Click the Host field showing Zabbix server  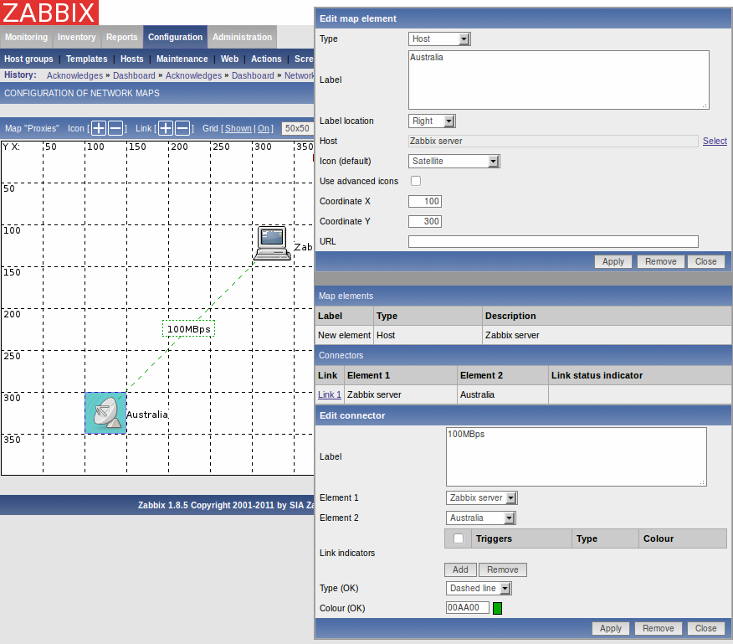(553, 141)
